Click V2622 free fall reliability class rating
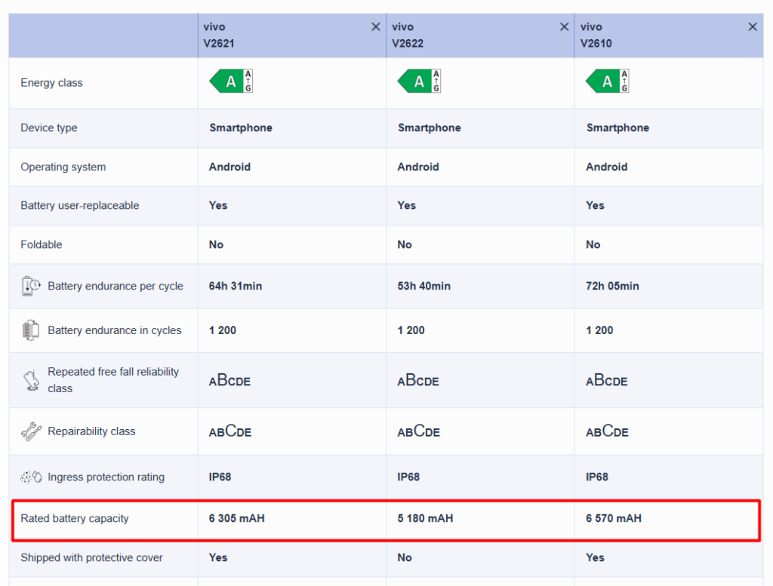This screenshot has width=773, height=586. (x=418, y=380)
